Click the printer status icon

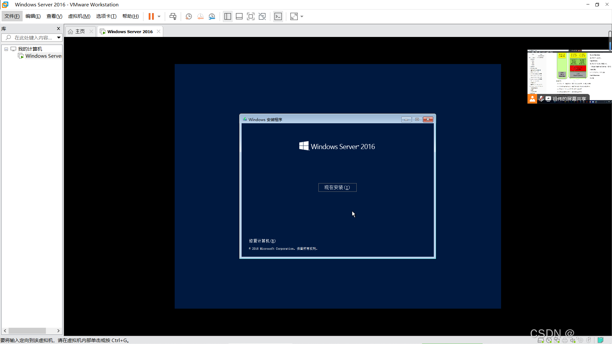coord(565,340)
